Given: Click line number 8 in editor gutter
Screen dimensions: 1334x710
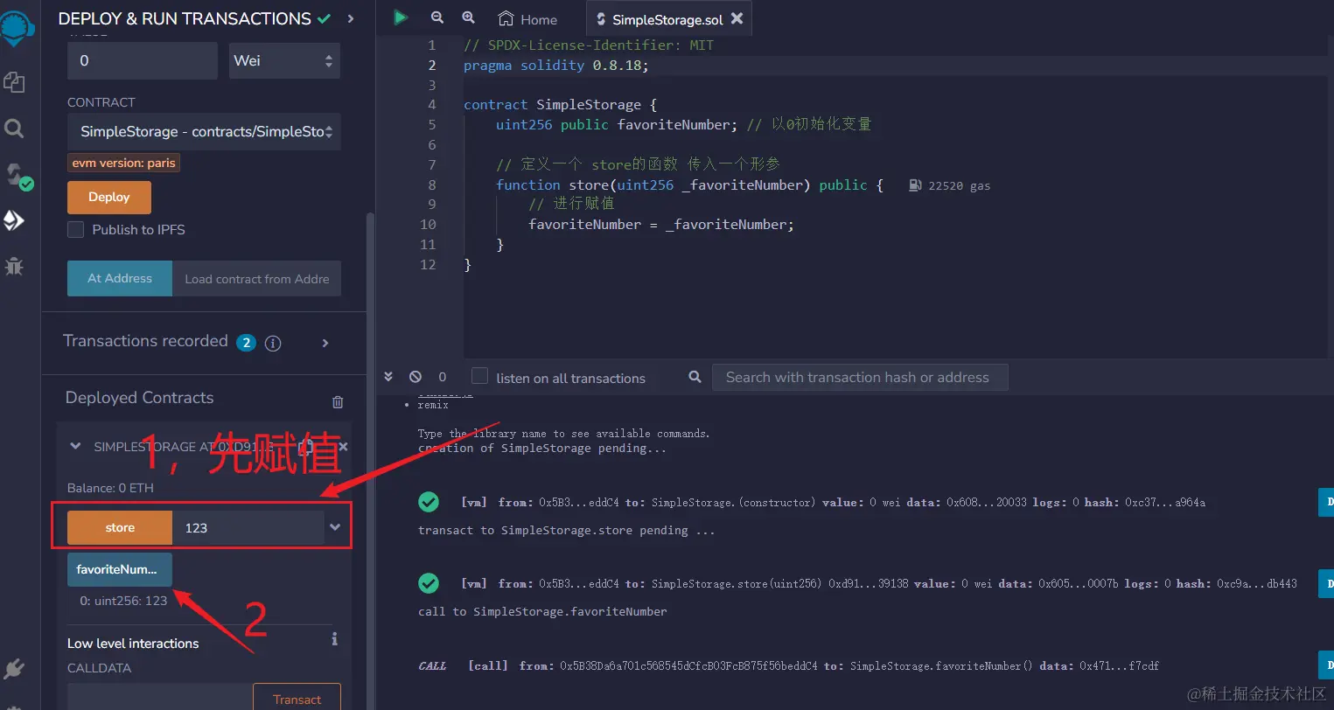Looking at the screenshot, I should (431, 184).
